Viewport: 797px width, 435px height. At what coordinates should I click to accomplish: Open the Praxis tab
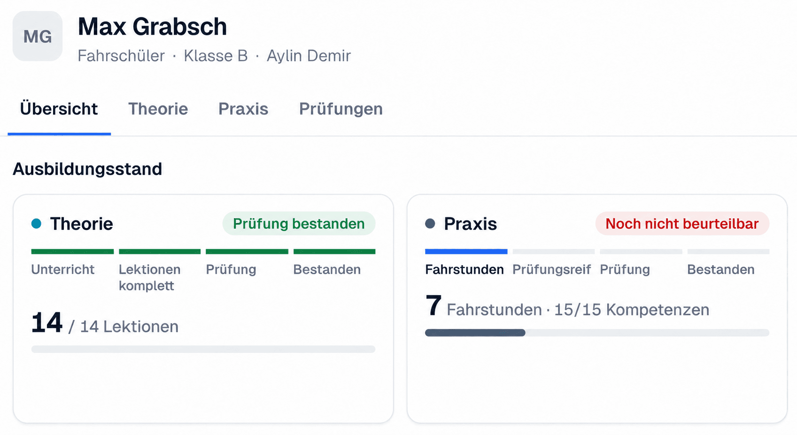click(243, 109)
